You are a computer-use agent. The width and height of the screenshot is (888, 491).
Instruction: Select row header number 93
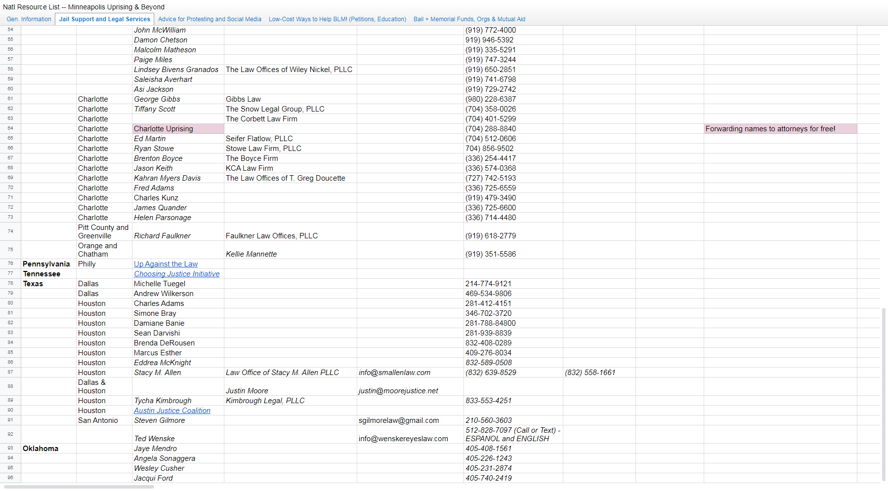coord(10,449)
